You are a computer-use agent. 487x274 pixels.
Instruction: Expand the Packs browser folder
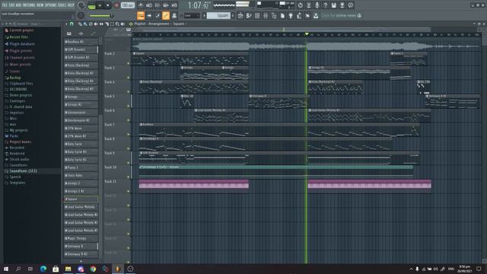(x=11, y=136)
